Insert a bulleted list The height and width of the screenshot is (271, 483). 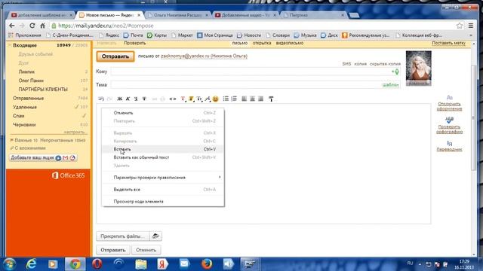tap(226, 99)
